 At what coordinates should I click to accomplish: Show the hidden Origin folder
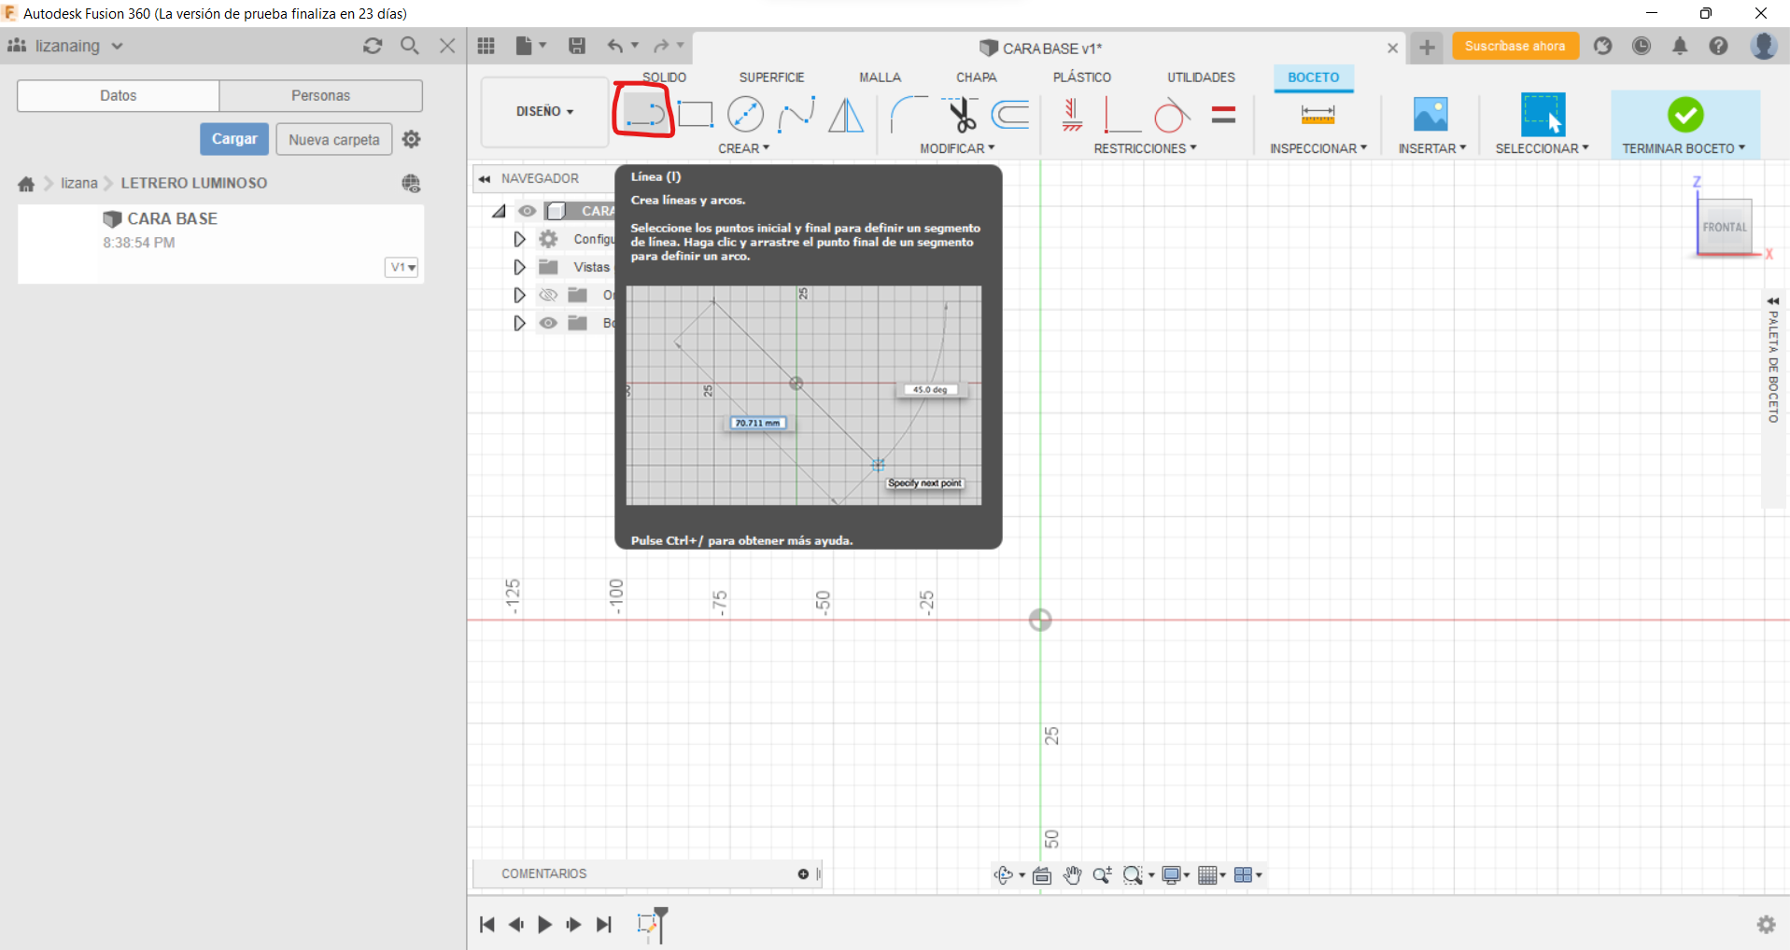[x=548, y=295]
